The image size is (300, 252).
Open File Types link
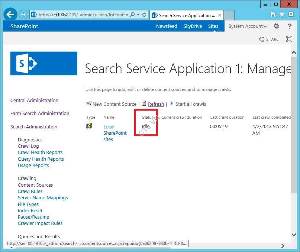pyautogui.click(x=28, y=204)
